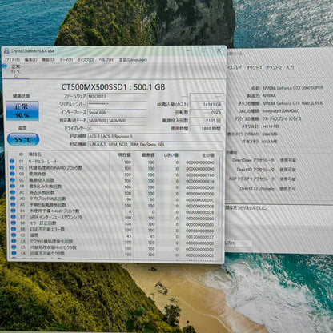Click the ファームウェア firmware field
Viewport: 333px width, 333px height.
(117, 96)
